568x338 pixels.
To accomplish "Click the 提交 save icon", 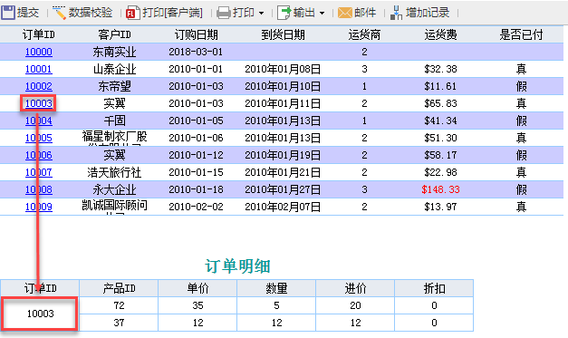I will (8, 13).
